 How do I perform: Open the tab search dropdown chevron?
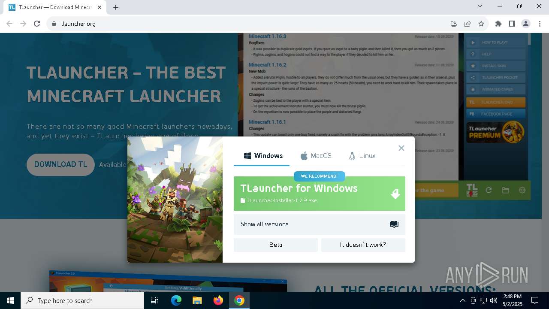(x=480, y=6)
